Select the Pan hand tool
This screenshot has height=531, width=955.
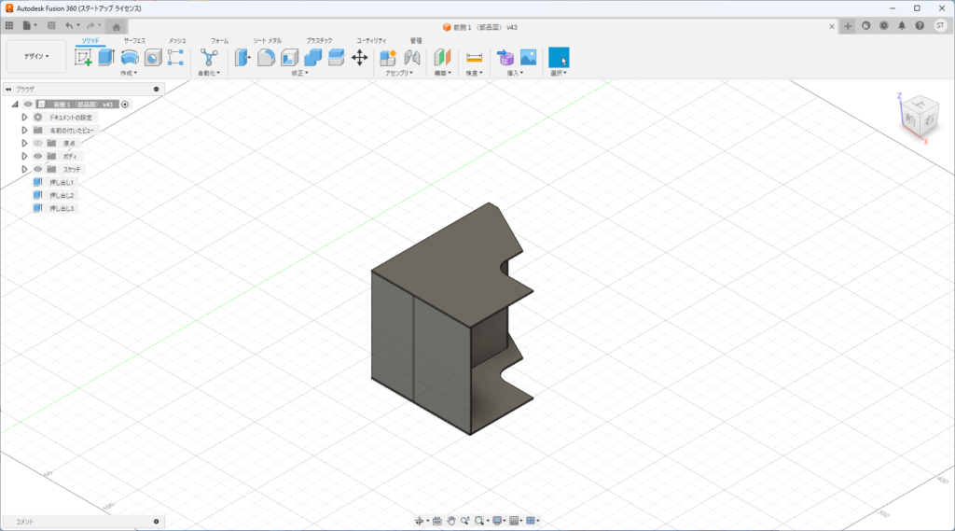(451, 521)
